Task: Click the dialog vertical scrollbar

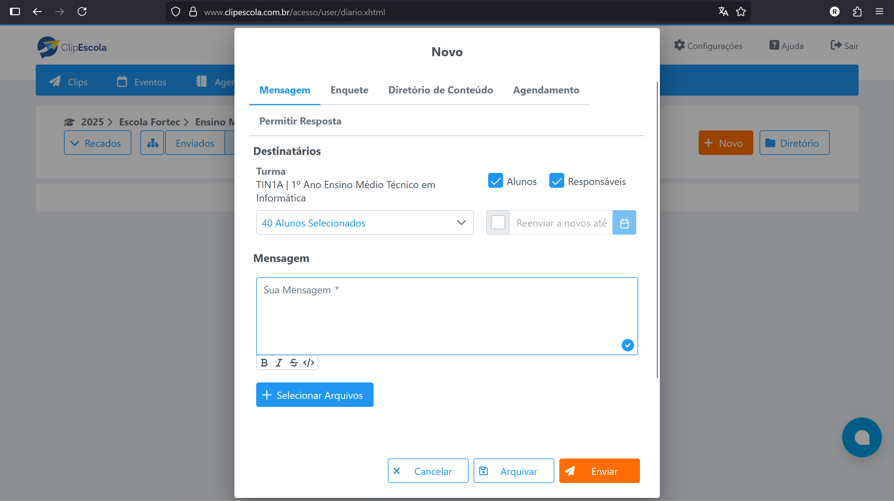Action: click(x=657, y=229)
